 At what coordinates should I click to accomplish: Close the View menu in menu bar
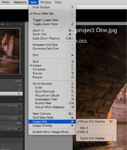(34, 2)
